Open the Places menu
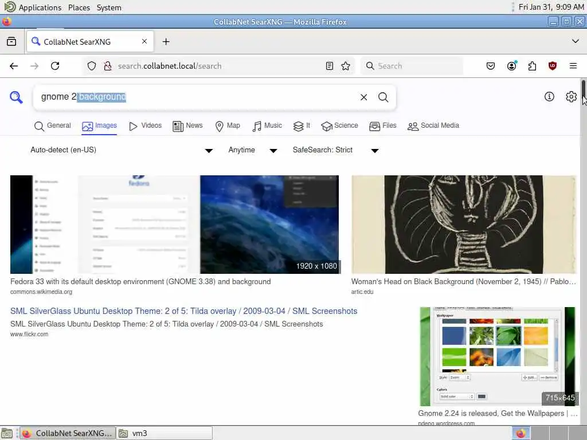Image resolution: width=587 pixels, height=440 pixels. (79, 7)
